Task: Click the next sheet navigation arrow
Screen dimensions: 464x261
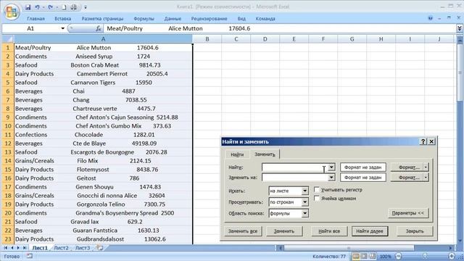Action: 18,248
